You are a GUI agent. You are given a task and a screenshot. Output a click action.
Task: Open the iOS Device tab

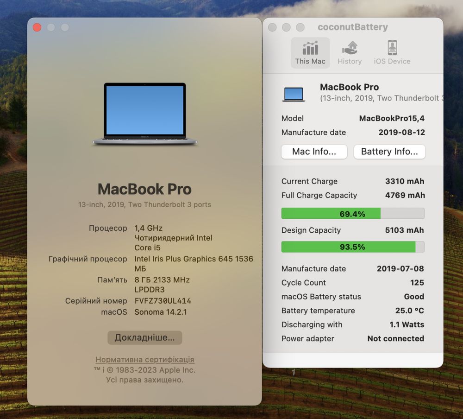pos(392,53)
